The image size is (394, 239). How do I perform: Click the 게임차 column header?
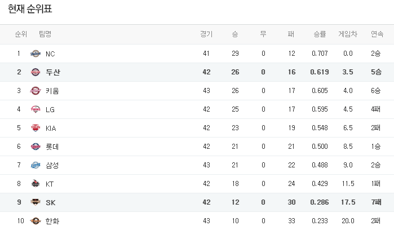pos(348,34)
